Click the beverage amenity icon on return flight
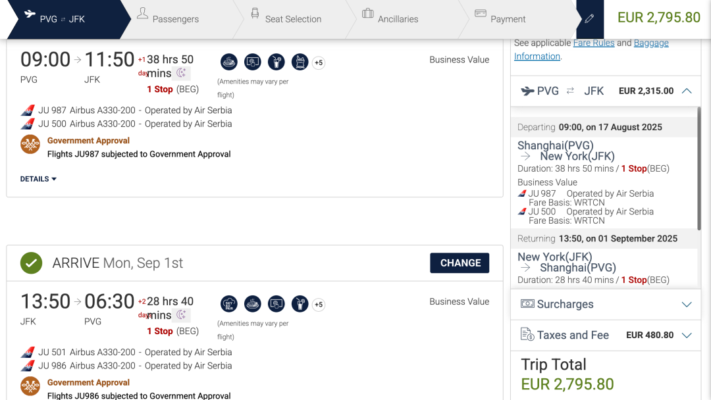 [x=300, y=304]
